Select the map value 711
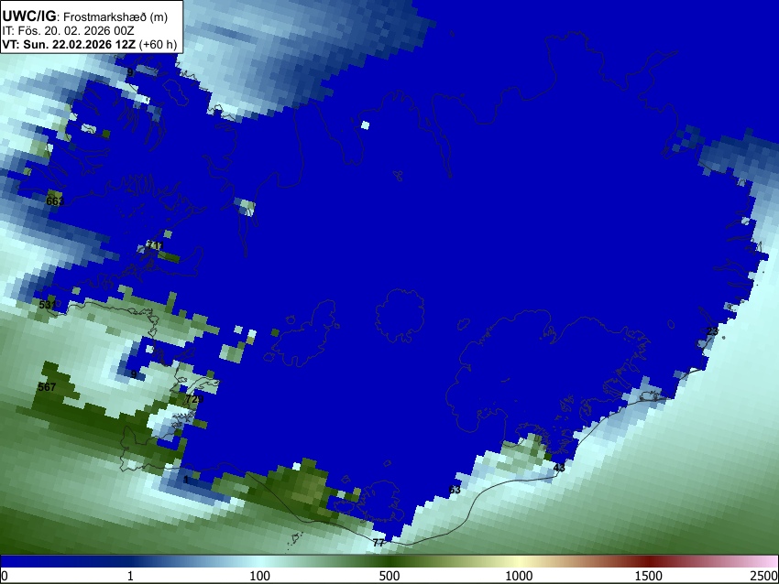This screenshot has height=584, width=779. (155, 245)
